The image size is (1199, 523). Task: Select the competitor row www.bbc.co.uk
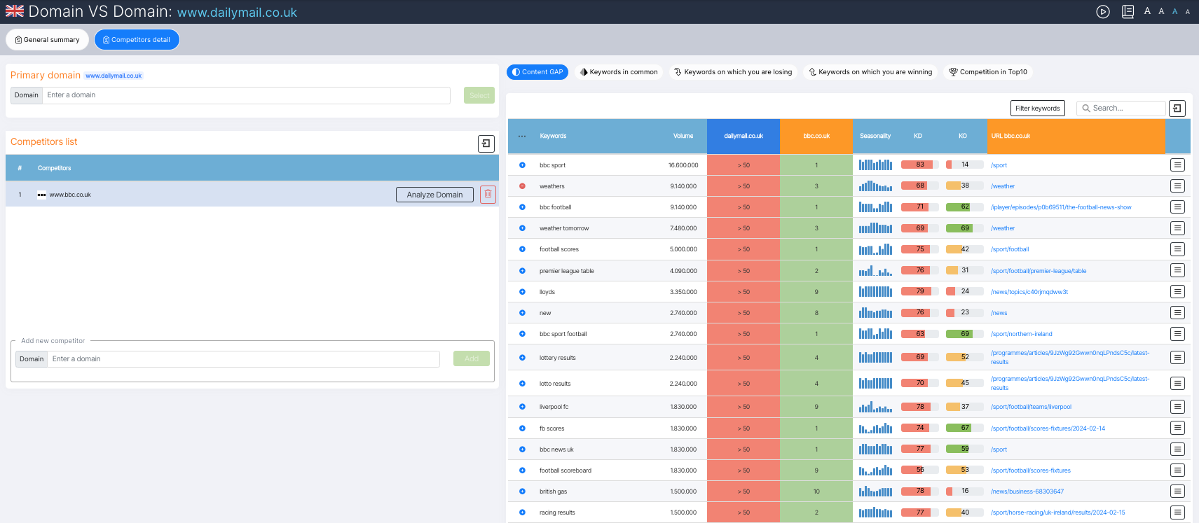(252, 195)
